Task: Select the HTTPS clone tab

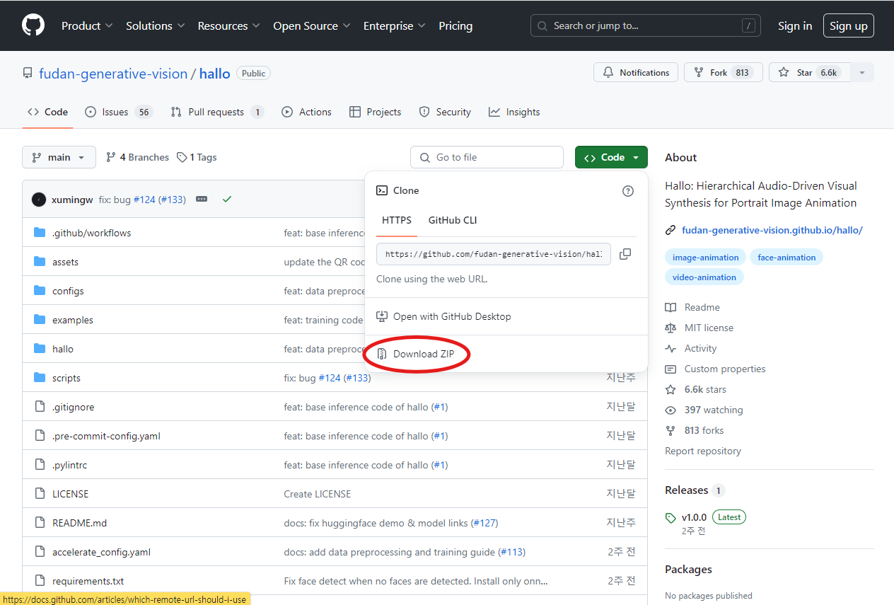Action: pyautogui.click(x=397, y=220)
